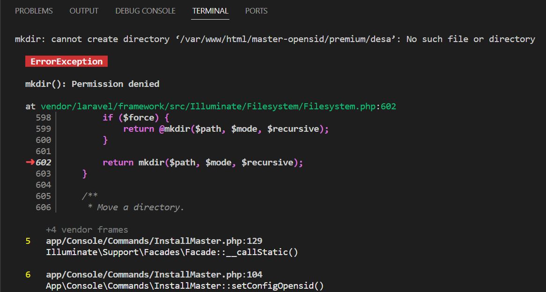Click the 'if ($force) {' code line

click(x=136, y=118)
